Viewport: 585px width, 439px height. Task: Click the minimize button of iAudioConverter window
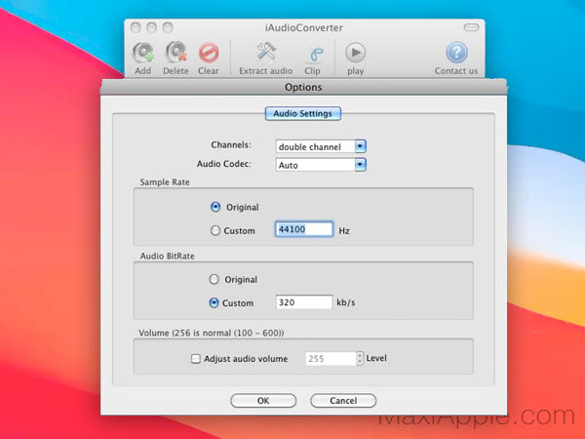[x=152, y=27]
